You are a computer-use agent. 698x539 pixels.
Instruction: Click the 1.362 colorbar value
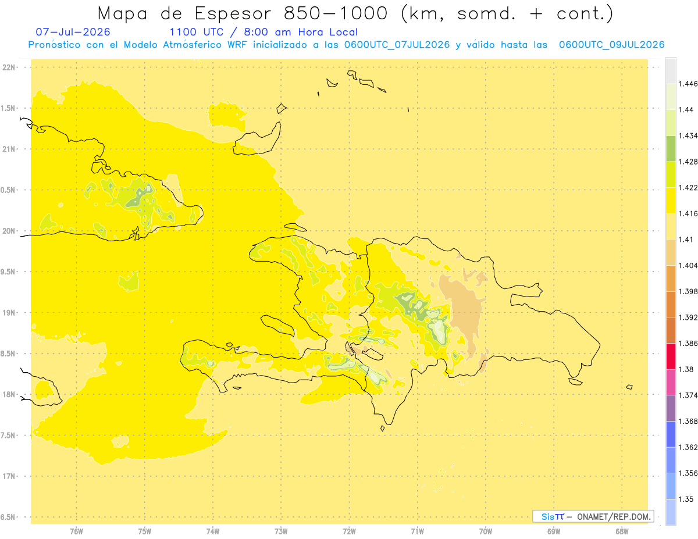688,447
